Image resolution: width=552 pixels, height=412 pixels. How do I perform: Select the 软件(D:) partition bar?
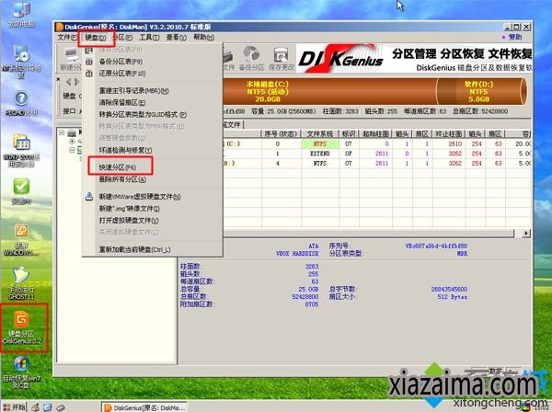click(481, 91)
